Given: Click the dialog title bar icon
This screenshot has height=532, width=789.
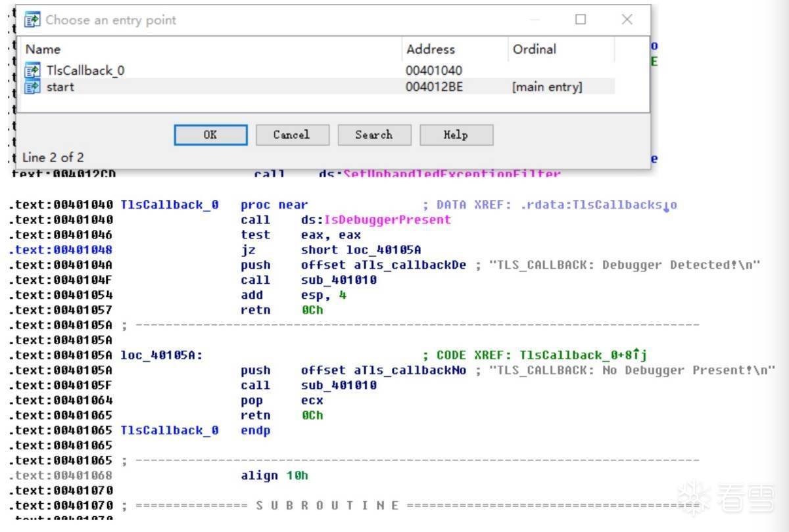Looking at the screenshot, I should pyautogui.click(x=32, y=20).
